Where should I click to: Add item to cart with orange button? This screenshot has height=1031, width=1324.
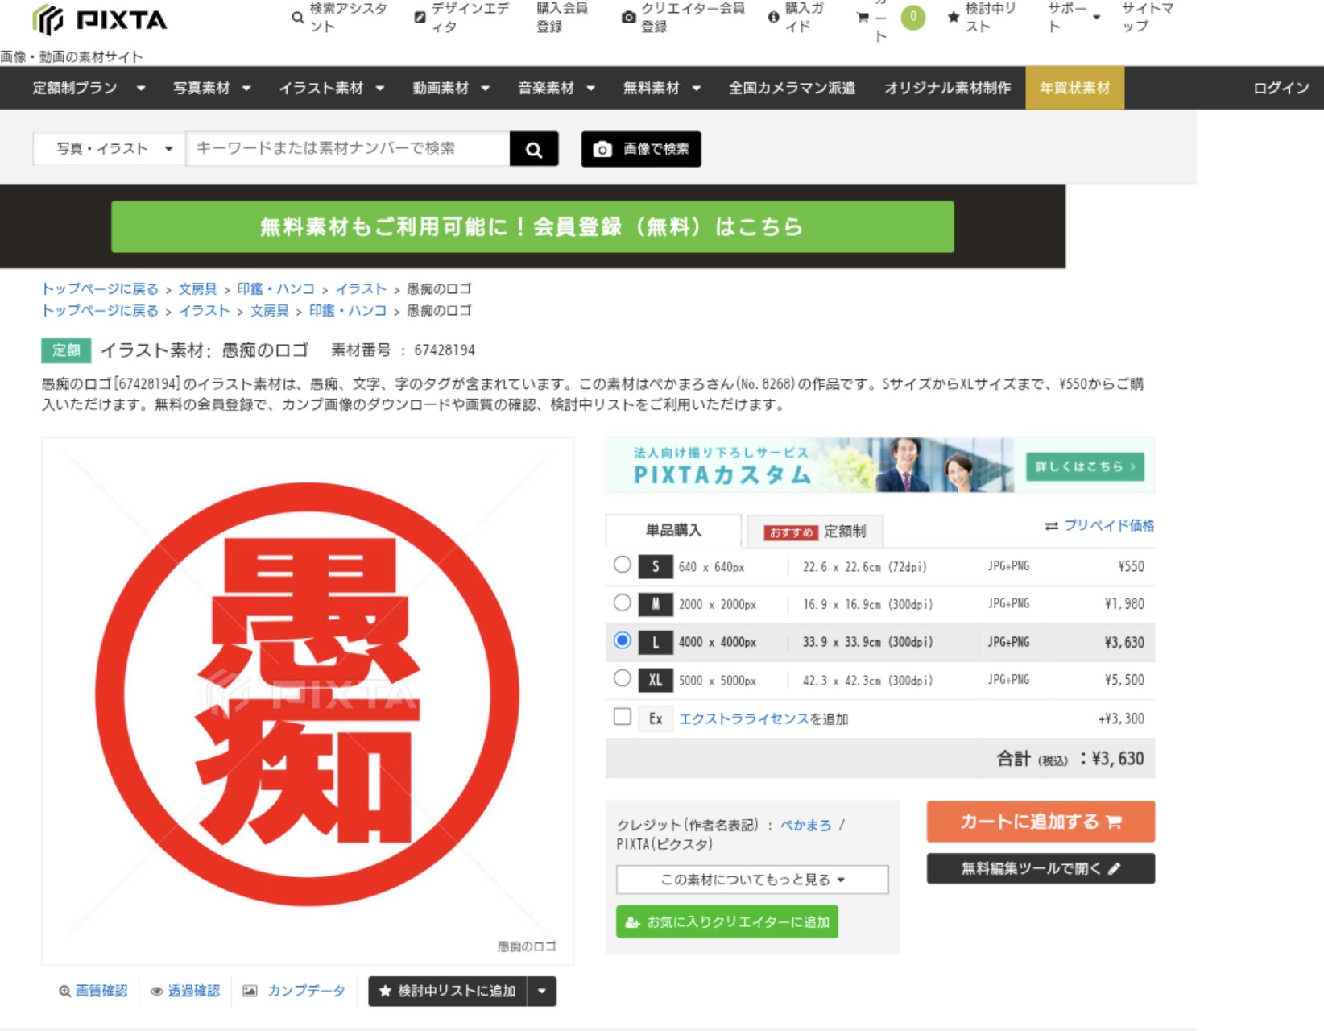pyautogui.click(x=1040, y=822)
